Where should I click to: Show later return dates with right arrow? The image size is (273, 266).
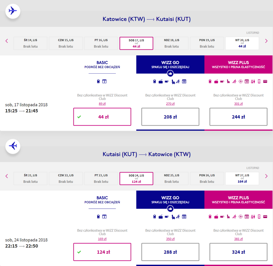click(x=266, y=176)
